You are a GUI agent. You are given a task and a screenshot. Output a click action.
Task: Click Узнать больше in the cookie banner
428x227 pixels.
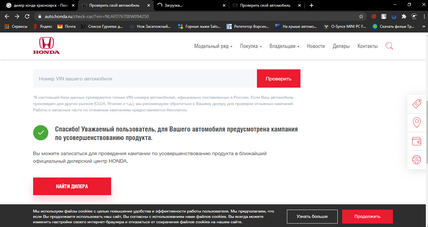pyautogui.click(x=312, y=217)
